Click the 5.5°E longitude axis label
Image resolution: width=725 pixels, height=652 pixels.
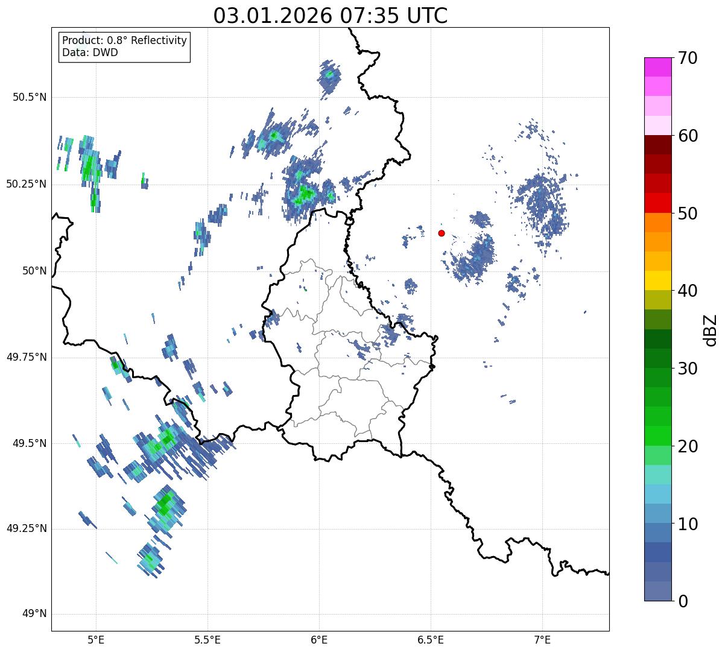(x=207, y=639)
